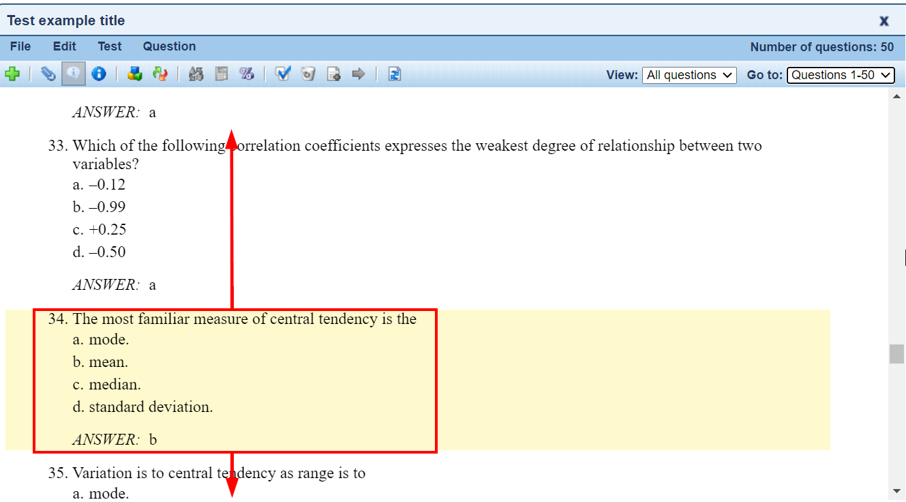Click the add page toolbar icon

click(x=333, y=74)
